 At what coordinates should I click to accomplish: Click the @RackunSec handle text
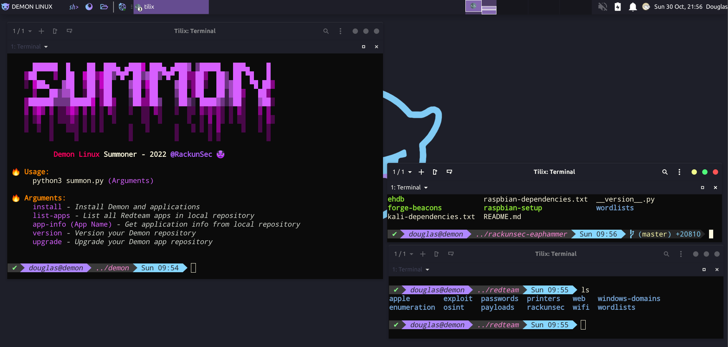[191, 154]
